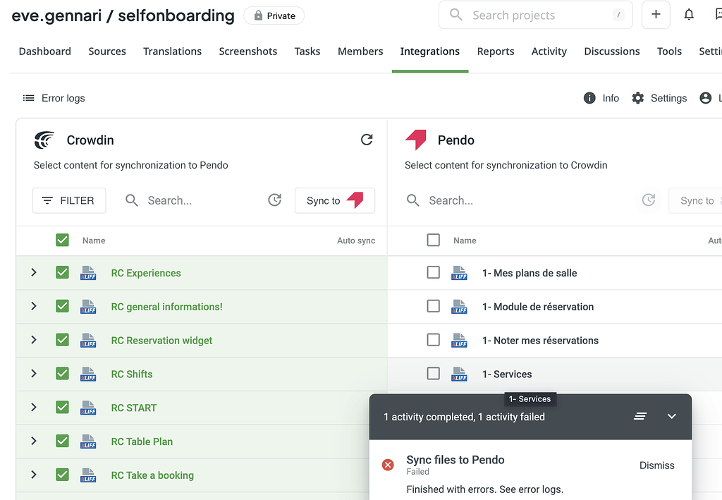
Task: Dismiss the failed sync notification
Action: [x=656, y=465]
